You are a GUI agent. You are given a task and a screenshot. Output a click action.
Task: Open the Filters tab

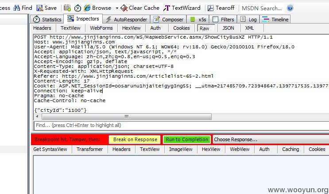pyautogui.click(x=223, y=20)
